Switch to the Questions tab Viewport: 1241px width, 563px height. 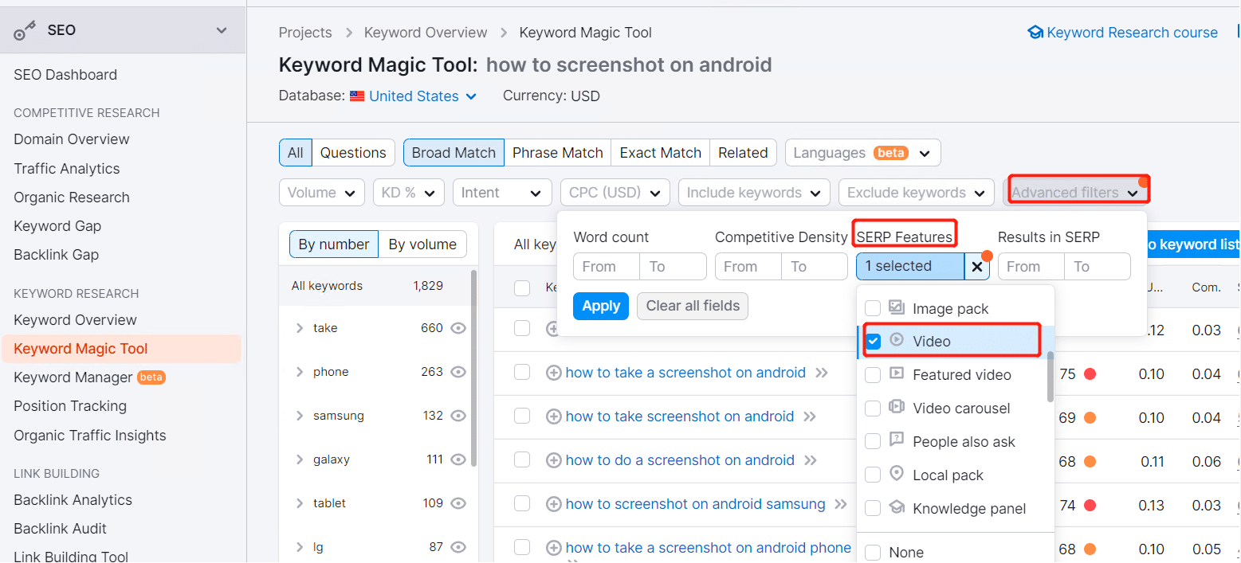point(353,153)
